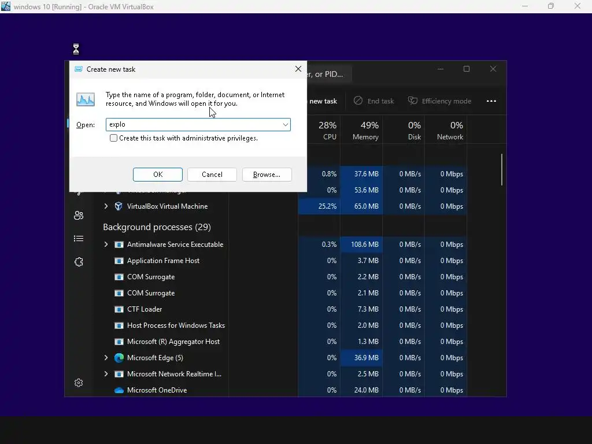Click the Host Process for Windows Tasks icon
The image size is (592, 444).
119,325
